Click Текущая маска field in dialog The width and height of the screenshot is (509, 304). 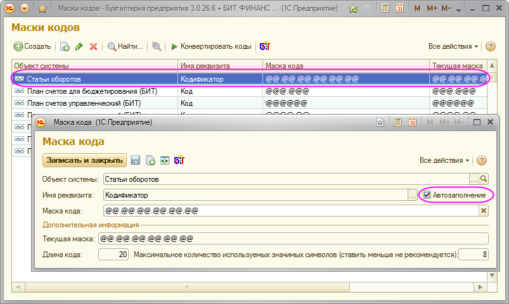pyautogui.click(x=293, y=239)
